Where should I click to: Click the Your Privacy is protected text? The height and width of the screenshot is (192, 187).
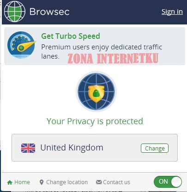[95, 121]
